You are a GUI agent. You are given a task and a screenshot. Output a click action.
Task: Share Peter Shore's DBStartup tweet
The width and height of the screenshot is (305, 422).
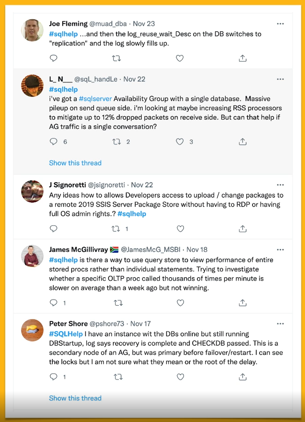(x=243, y=377)
